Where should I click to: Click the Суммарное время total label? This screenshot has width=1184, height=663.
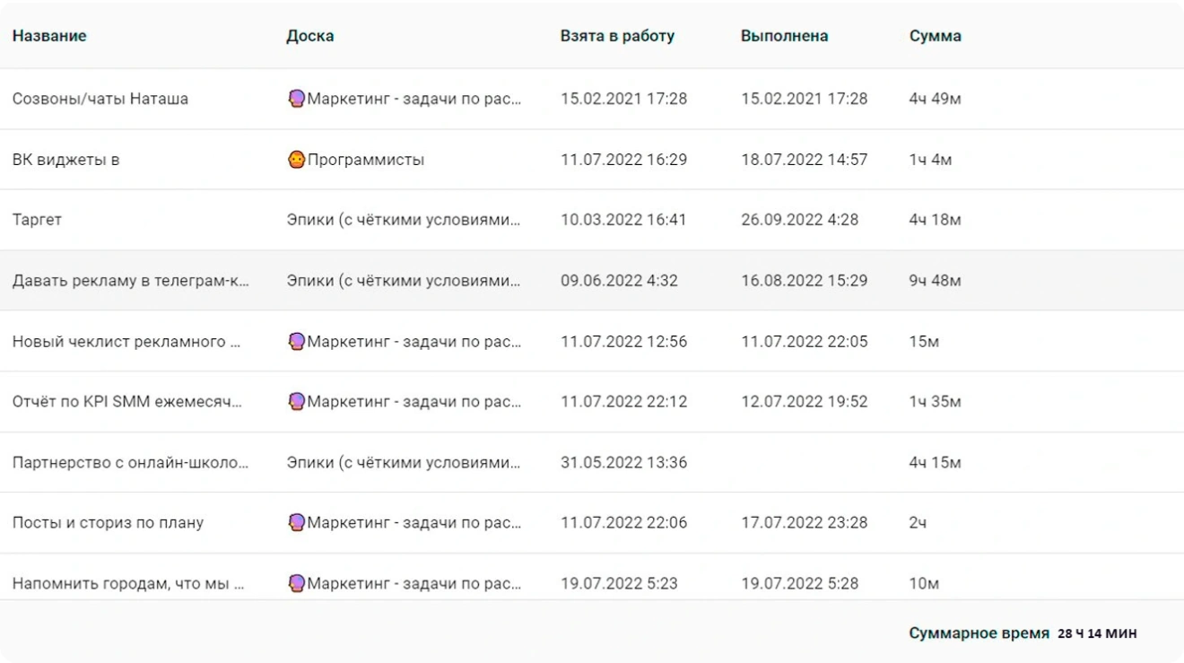[x=979, y=633]
